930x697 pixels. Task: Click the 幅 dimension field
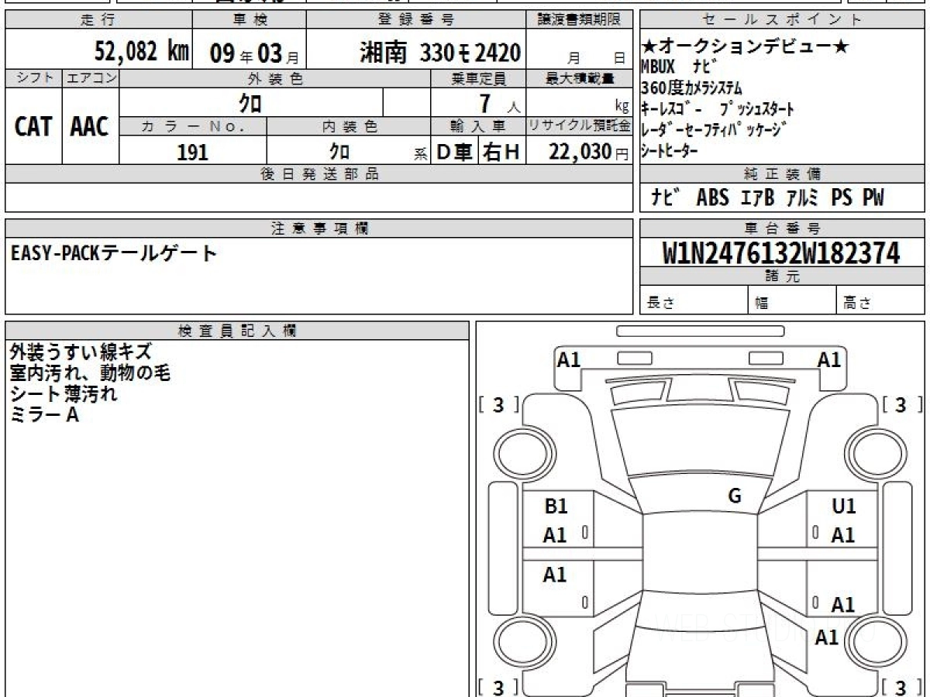tap(791, 300)
